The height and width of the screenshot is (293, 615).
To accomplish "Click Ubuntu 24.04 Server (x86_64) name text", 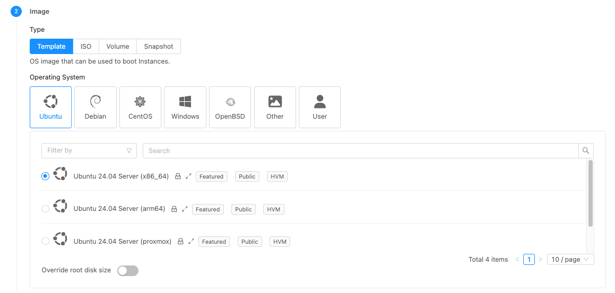I will click(121, 176).
